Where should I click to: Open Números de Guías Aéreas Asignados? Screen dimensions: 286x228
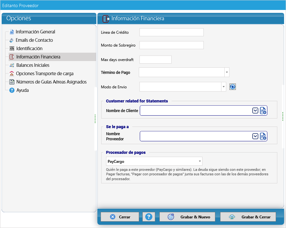click(x=51, y=82)
